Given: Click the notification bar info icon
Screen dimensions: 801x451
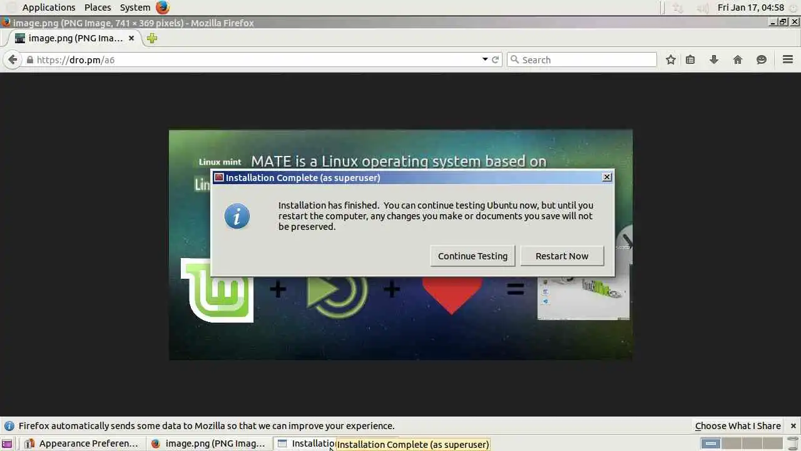Looking at the screenshot, I should coord(9,426).
